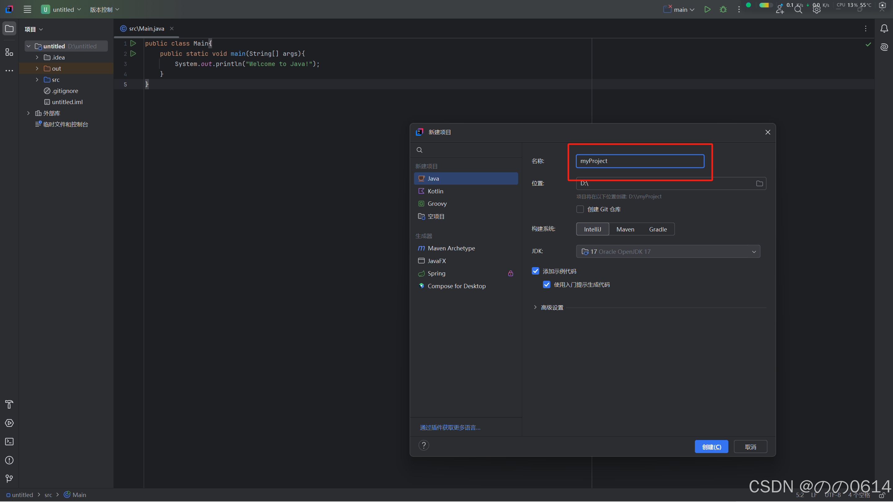Switch to the src\Main.java editor tab

tap(146, 29)
